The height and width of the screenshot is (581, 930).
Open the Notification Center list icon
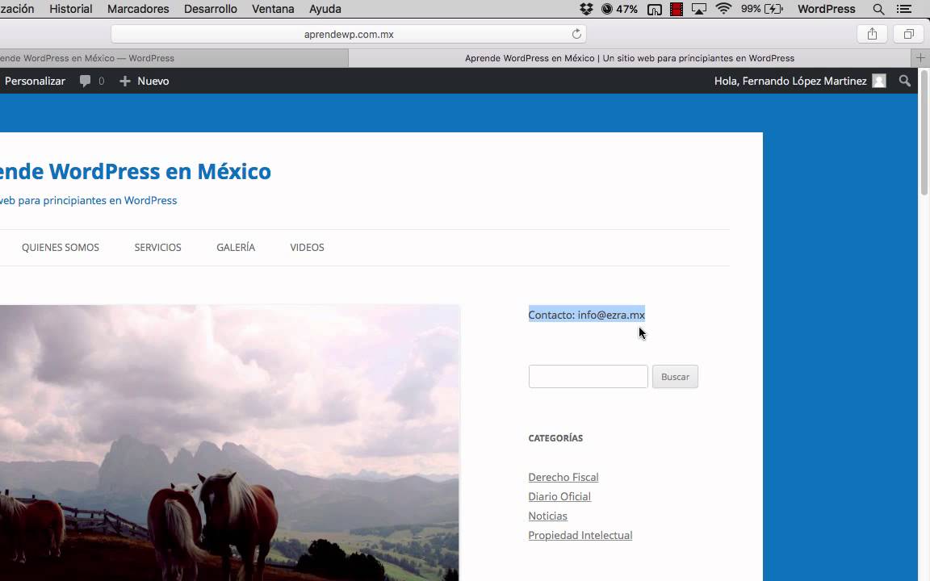[904, 9]
